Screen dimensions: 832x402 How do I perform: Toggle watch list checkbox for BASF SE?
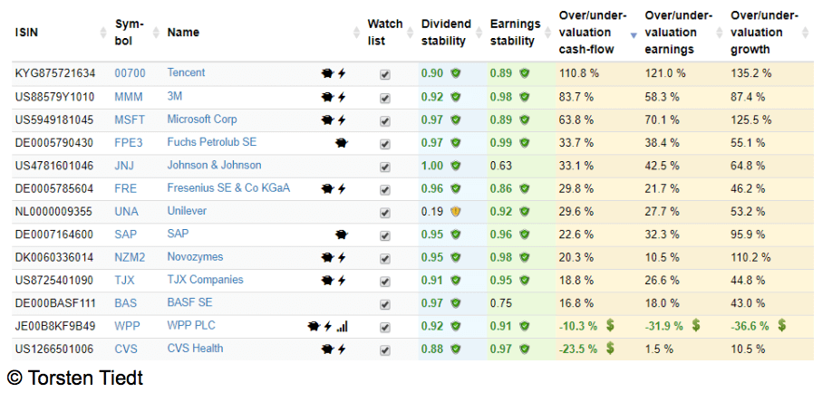pyautogui.click(x=385, y=304)
